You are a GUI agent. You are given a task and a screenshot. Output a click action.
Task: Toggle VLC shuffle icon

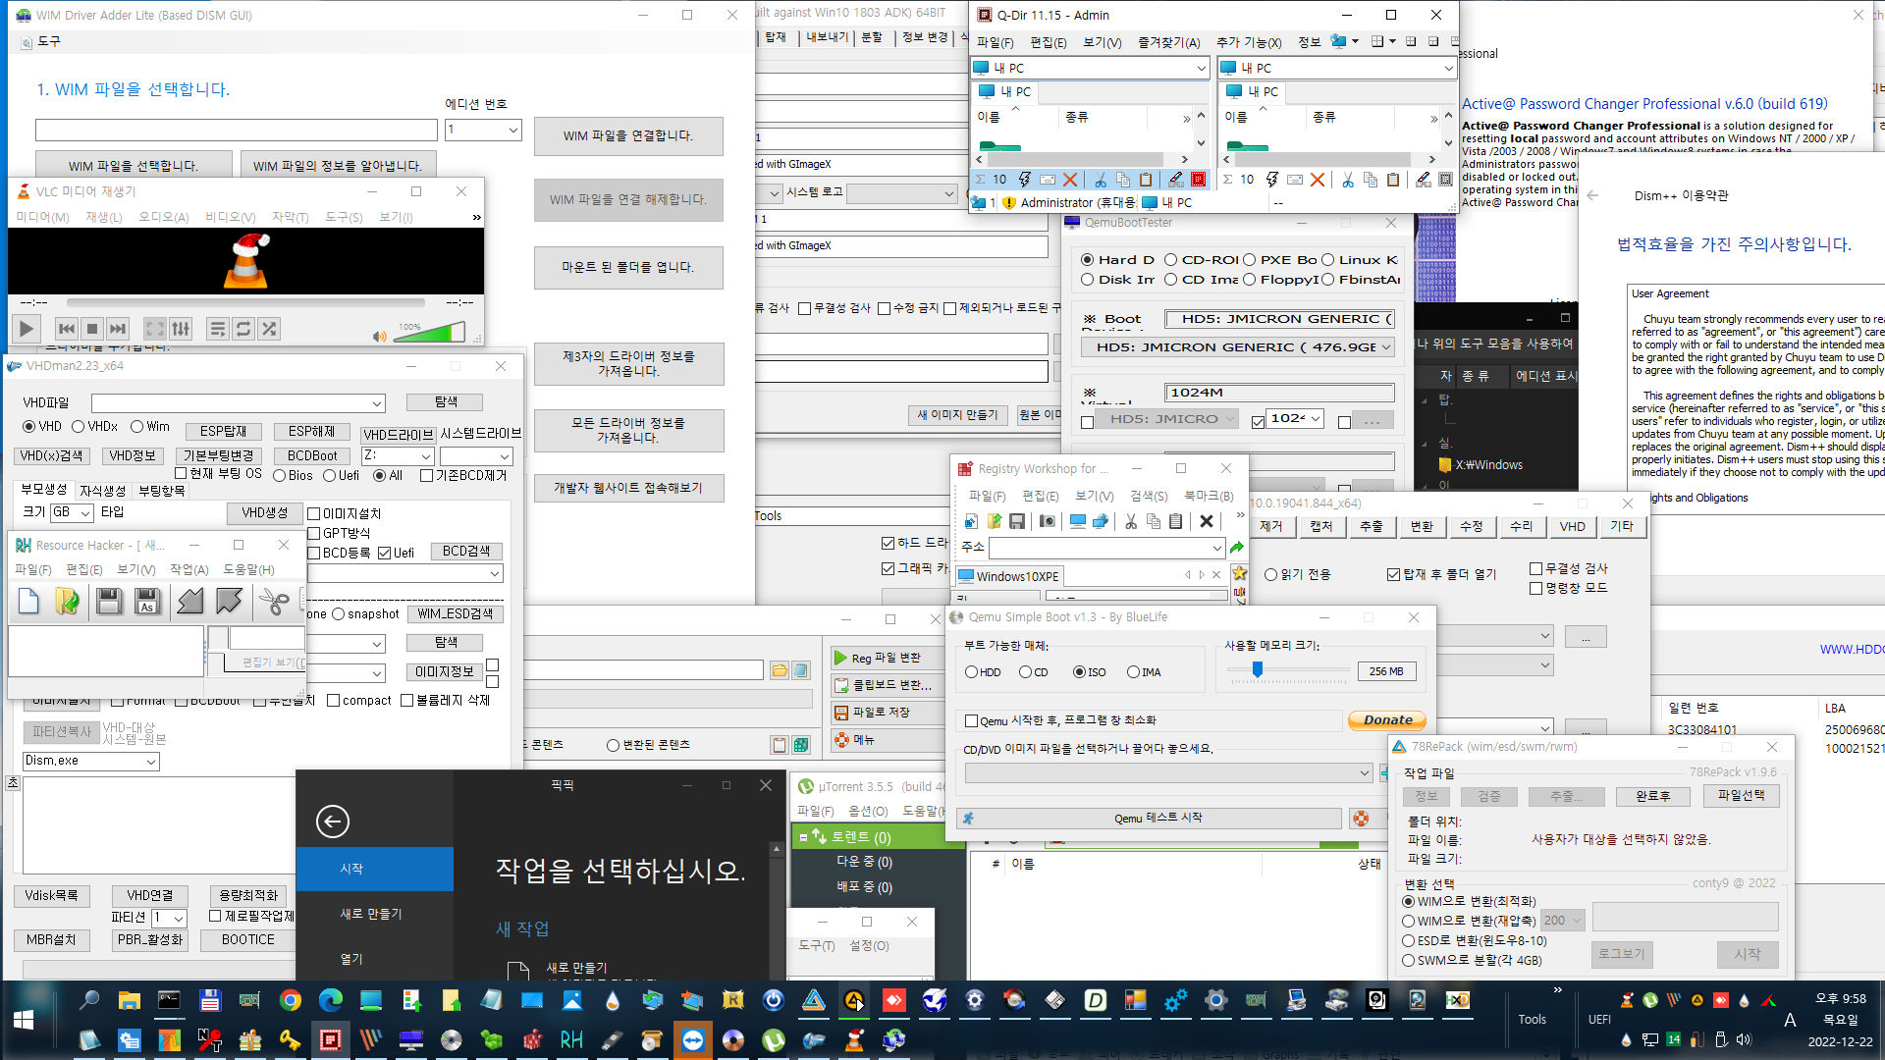pos(269,329)
